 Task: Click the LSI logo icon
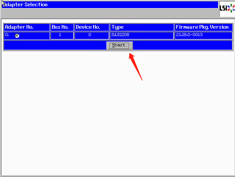(x=227, y=9)
